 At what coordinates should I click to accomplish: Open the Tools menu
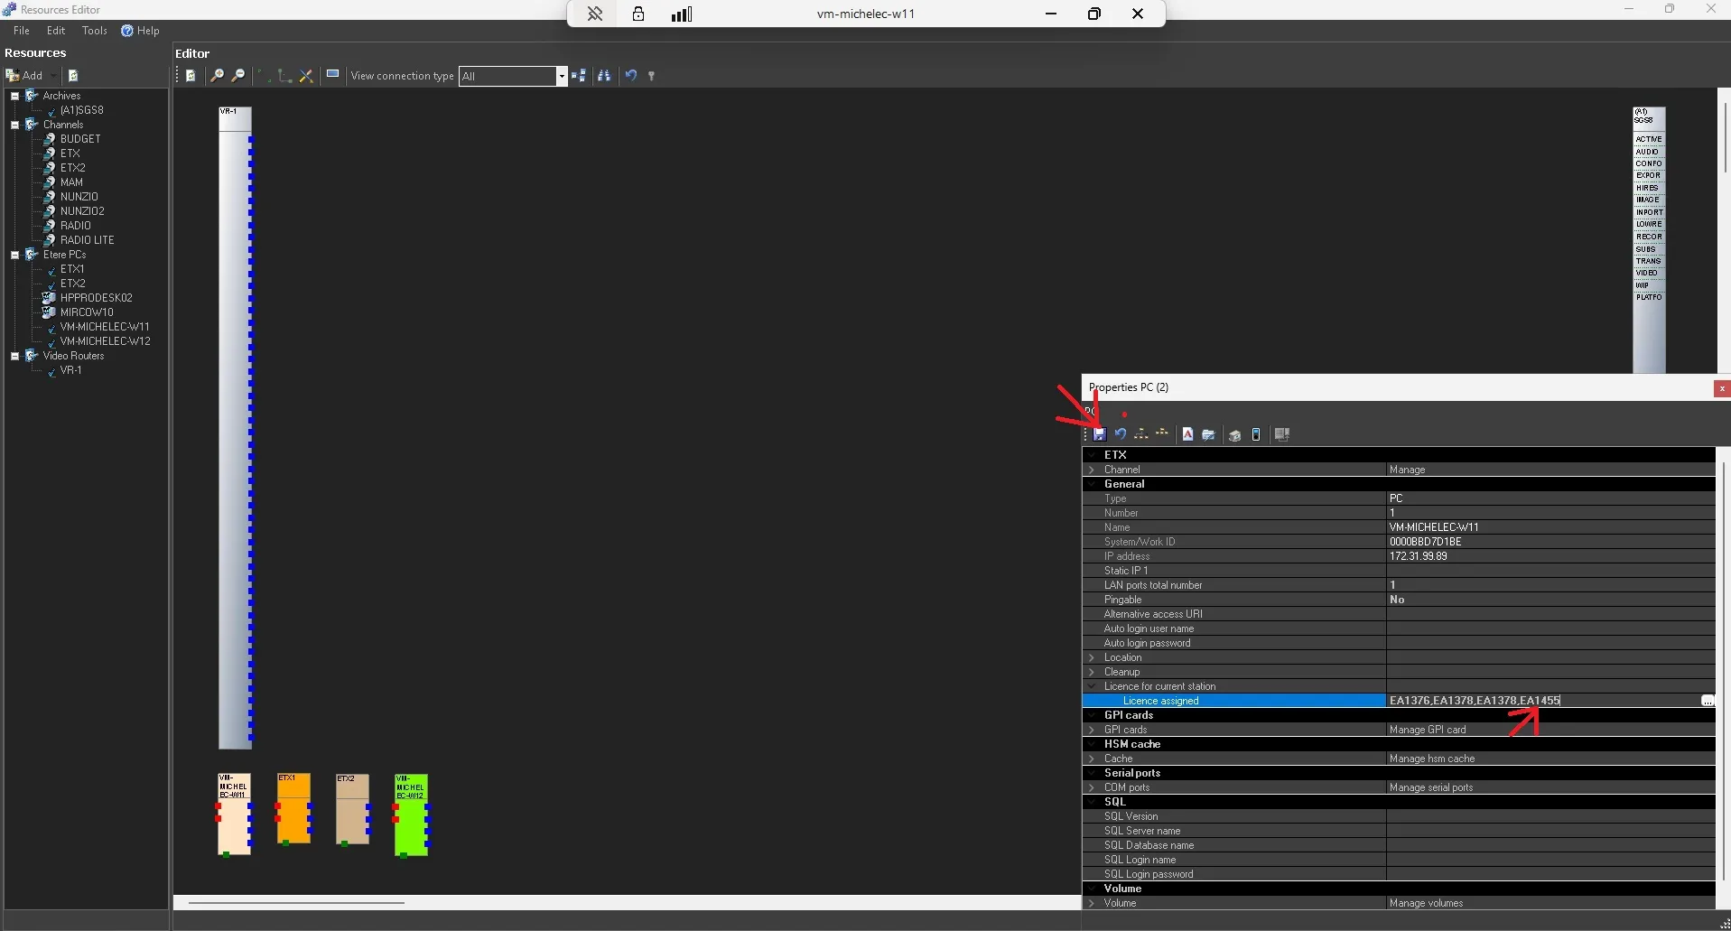click(94, 31)
